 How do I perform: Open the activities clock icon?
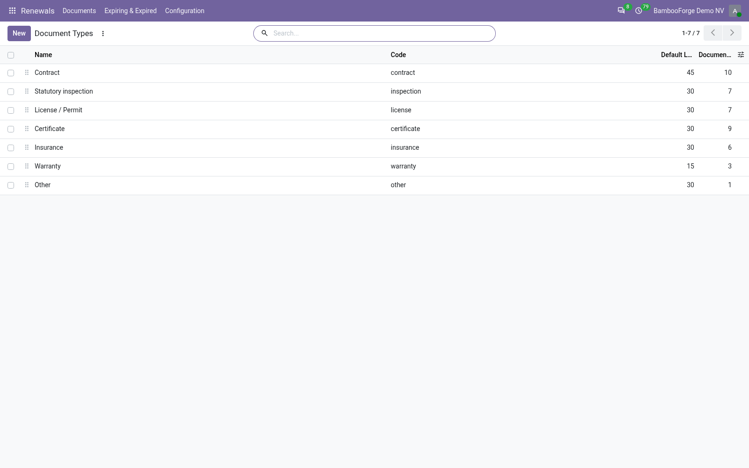pos(639,10)
